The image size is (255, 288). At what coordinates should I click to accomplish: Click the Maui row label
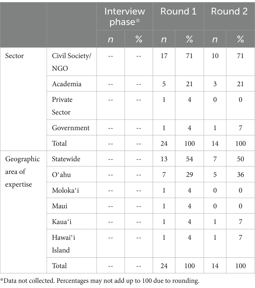click(x=60, y=206)
